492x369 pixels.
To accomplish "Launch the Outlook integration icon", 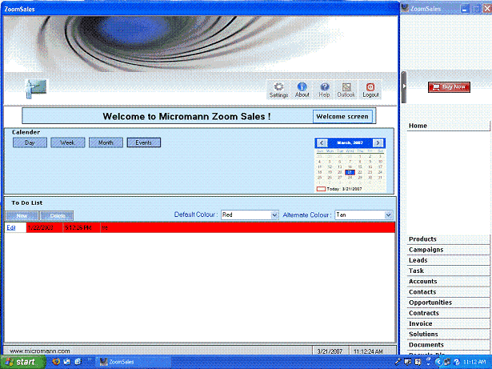I will (346, 90).
